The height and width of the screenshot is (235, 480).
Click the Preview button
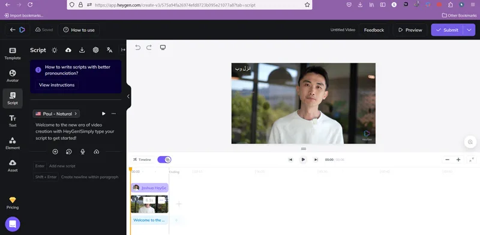click(x=410, y=30)
